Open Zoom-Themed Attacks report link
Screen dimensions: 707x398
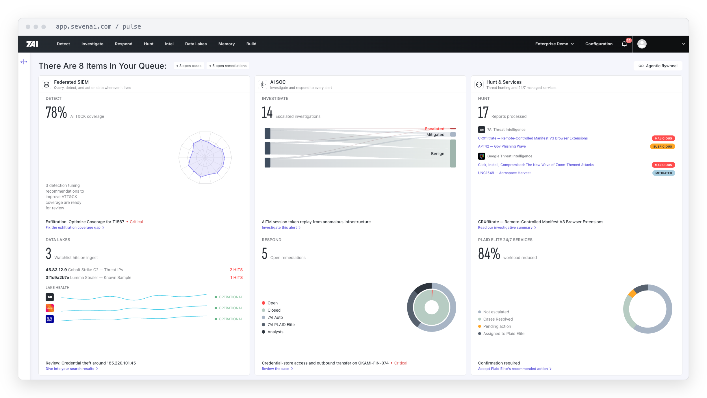(x=536, y=165)
